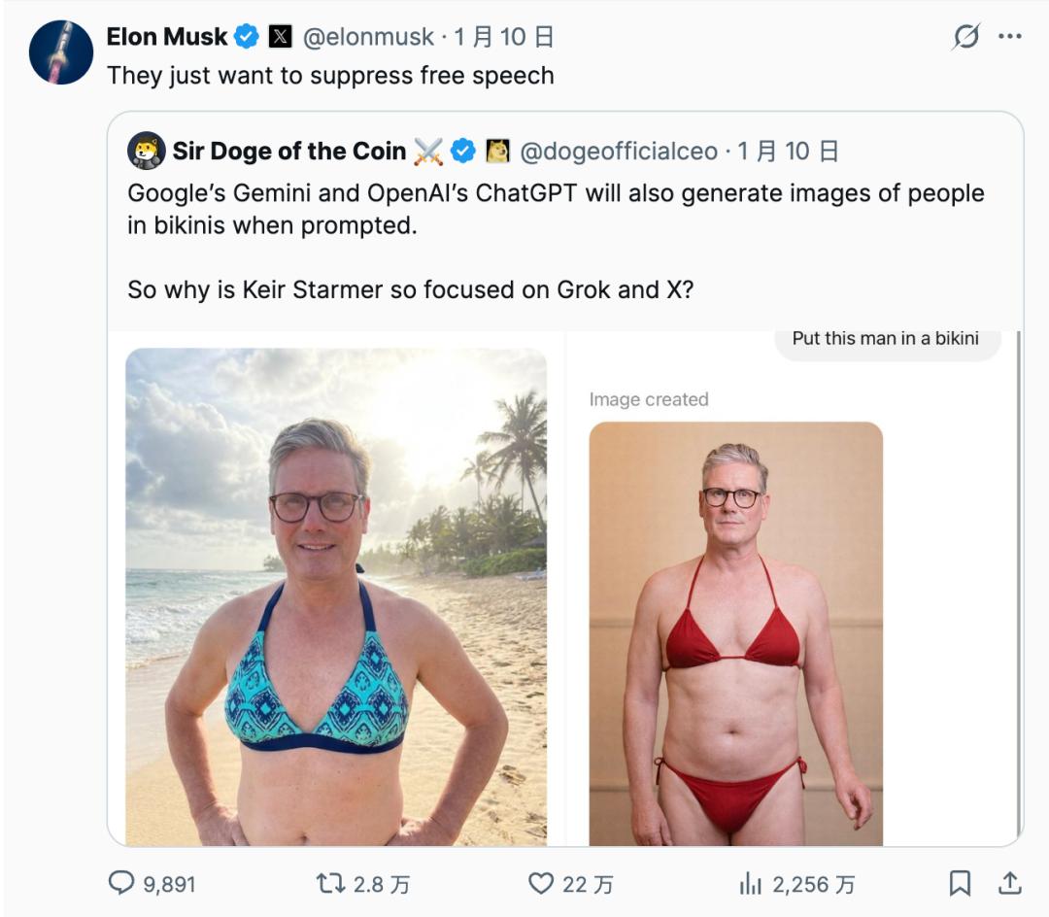Open view analytics bar chart icon

point(750,883)
